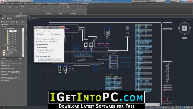Image resolution: width=193 pixels, height=109 pixels.
Task: Click the W compass direction on ViewCube
Action: [x=179, y=28]
